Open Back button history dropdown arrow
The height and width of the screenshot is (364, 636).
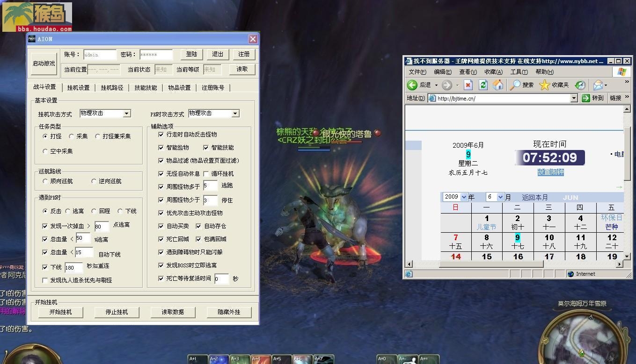[436, 85]
